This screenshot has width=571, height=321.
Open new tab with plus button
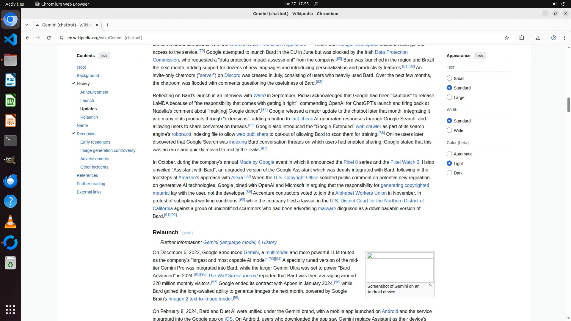[x=108, y=25]
